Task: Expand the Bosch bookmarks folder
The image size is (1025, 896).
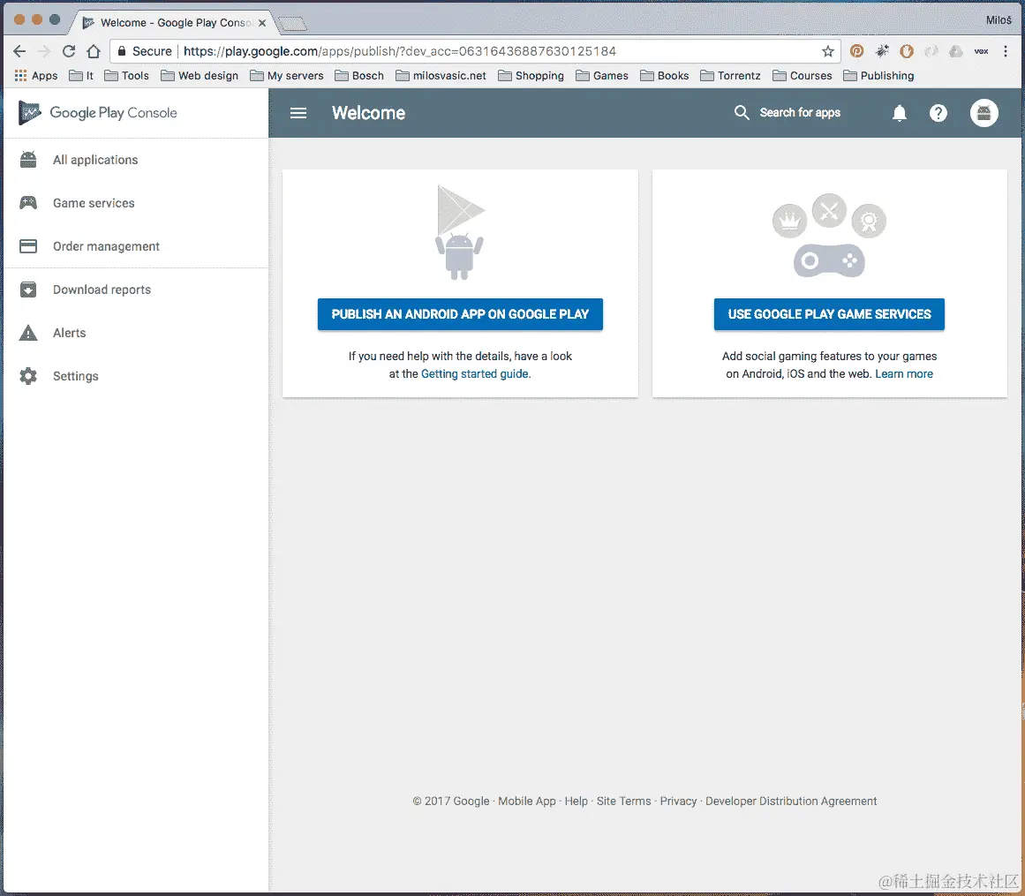Action: coord(358,76)
